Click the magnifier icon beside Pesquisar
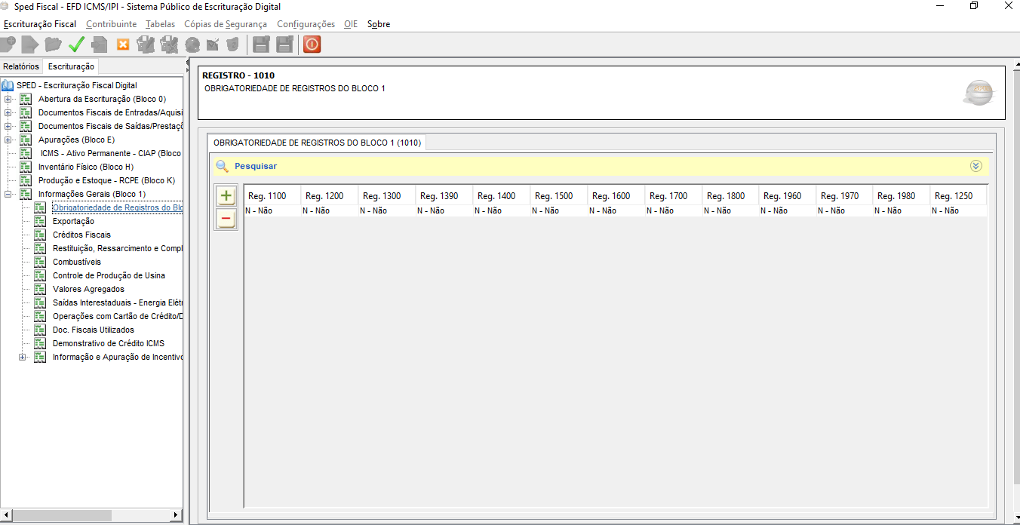Image resolution: width=1020 pixels, height=525 pixels. coord(222,166)
